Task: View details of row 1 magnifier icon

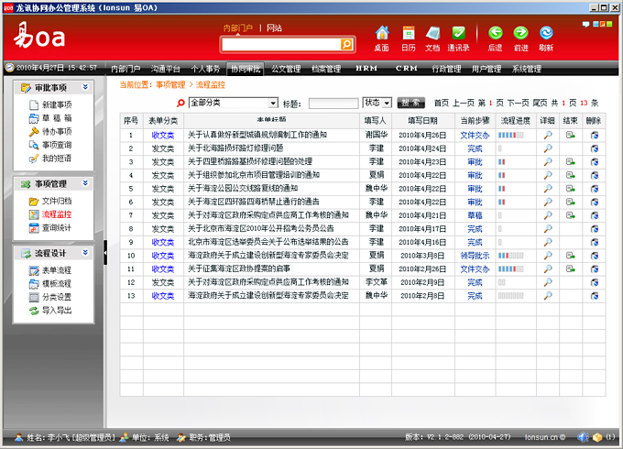Action: 548,135
